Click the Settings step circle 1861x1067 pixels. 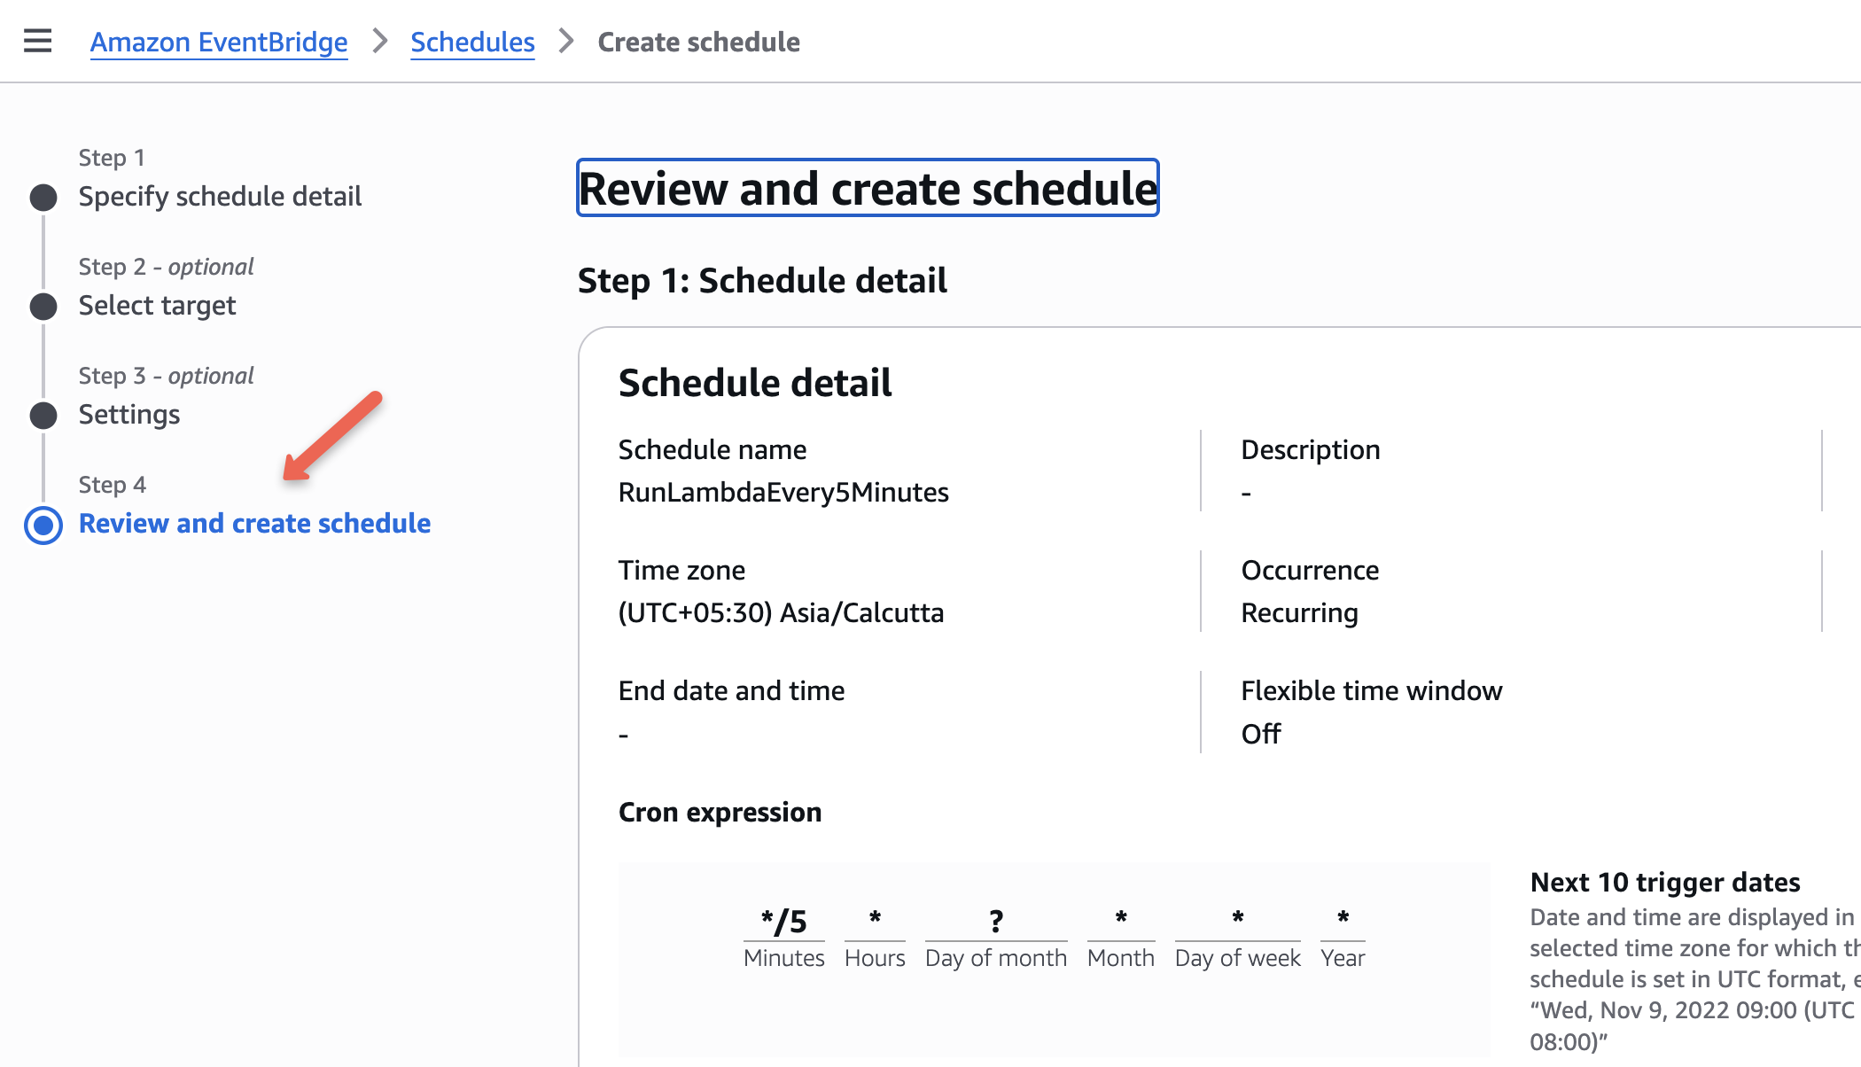[43, 416]
